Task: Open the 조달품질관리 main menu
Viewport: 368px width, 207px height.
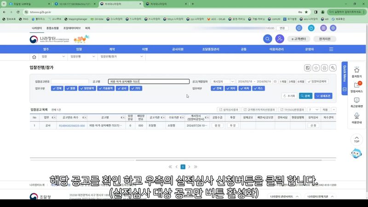Action: pos(211,49)
